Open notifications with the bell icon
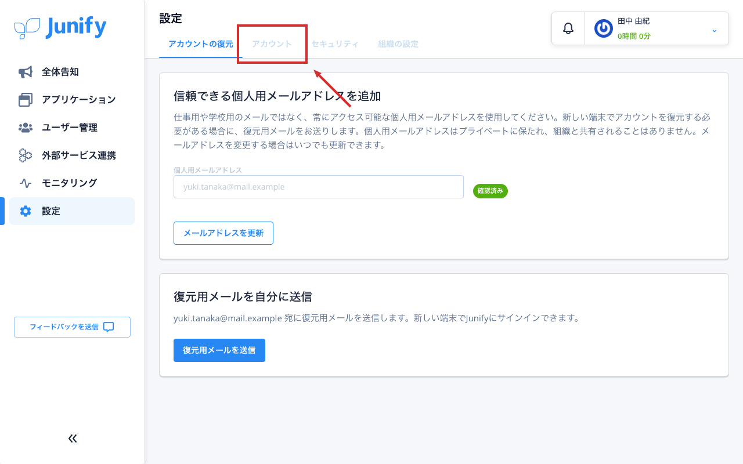 click(x=568, y=28)
